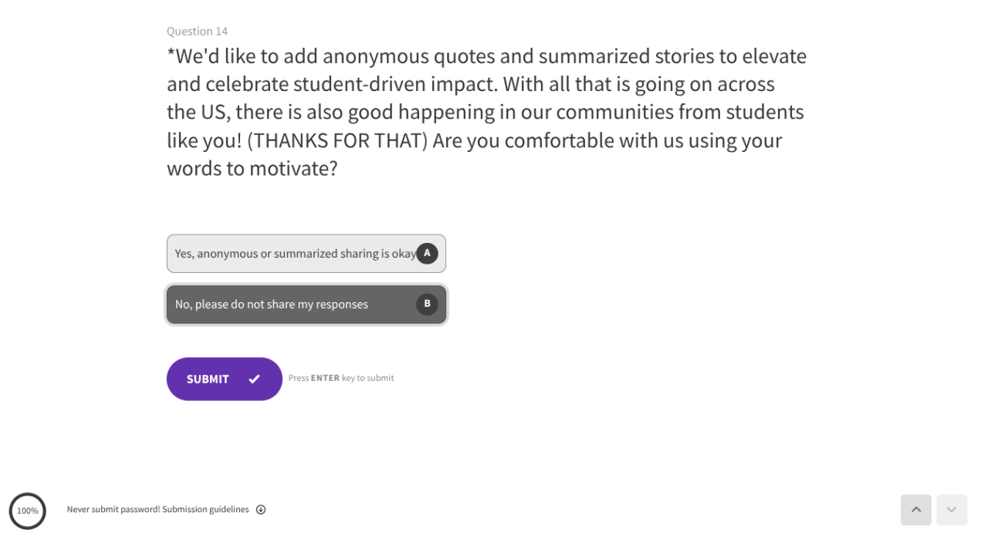The height and width of the screenshot is (546, 988).
Task: Click the bold ENTER key hint
Action: click(x=325, y=378)
